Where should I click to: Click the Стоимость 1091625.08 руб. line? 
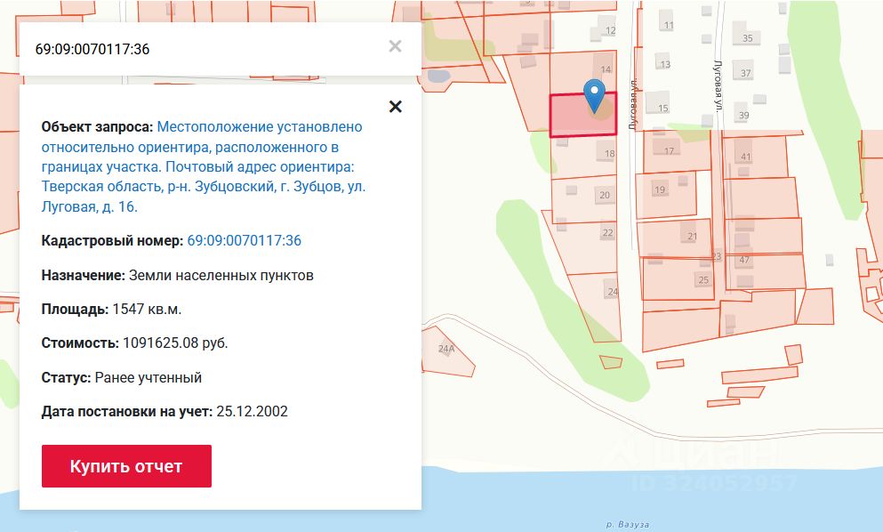pyautogui.click(x=134, y=343)
